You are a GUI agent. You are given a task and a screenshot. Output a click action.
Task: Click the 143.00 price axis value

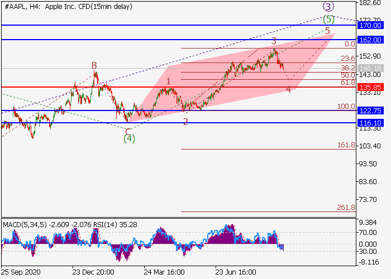370,75
